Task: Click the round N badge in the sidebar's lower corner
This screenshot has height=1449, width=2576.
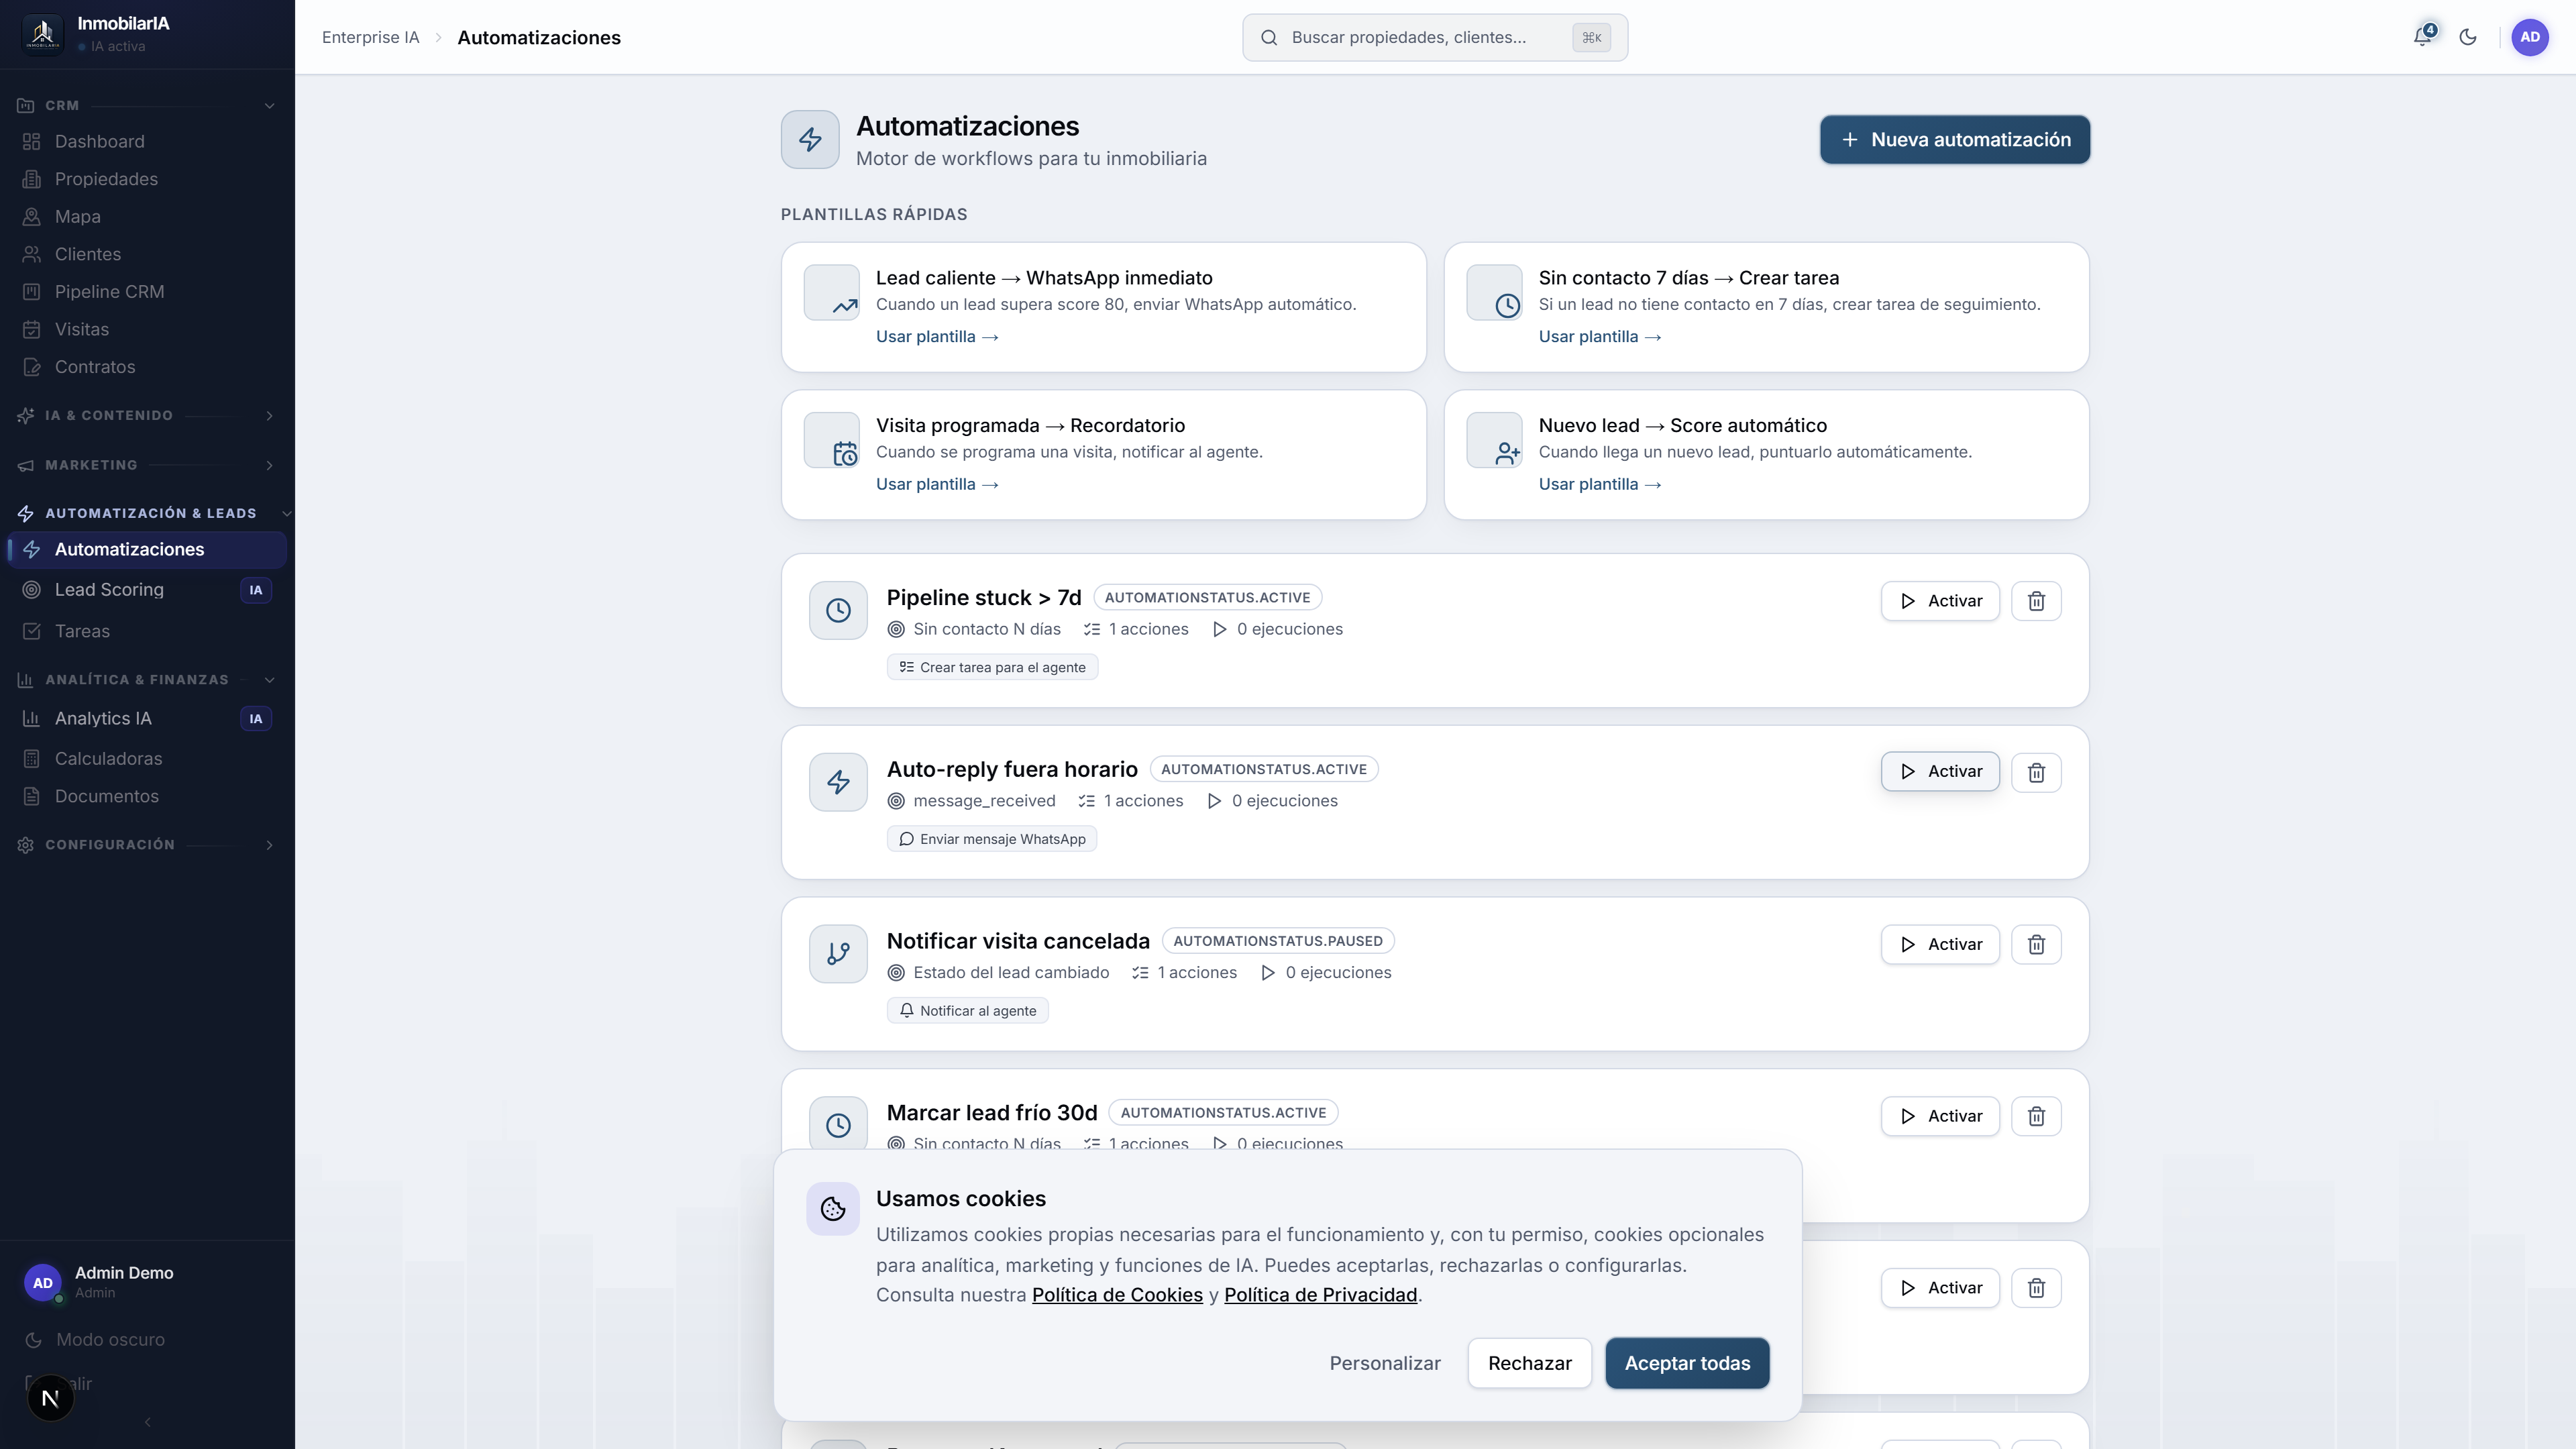Action: (50, 1398)
